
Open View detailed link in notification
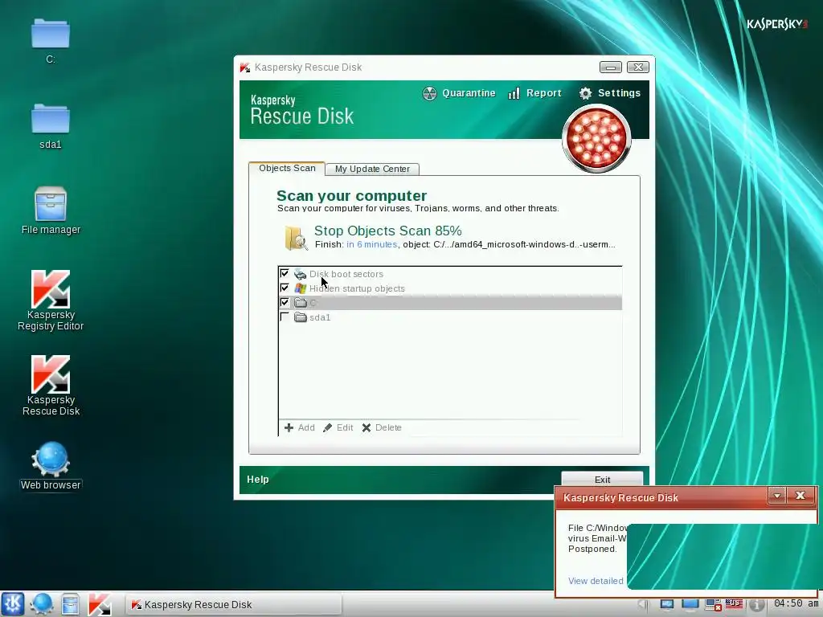[x=596, y=581]
